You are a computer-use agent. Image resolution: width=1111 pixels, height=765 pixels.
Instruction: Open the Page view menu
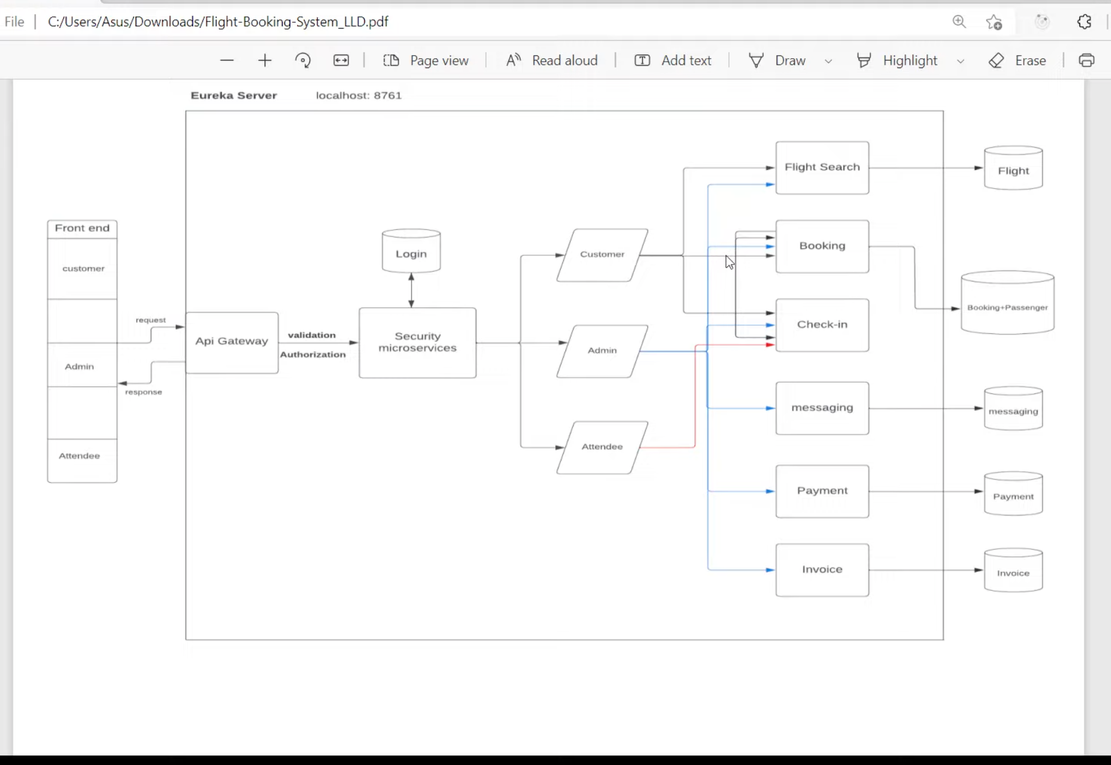point(426,61)
